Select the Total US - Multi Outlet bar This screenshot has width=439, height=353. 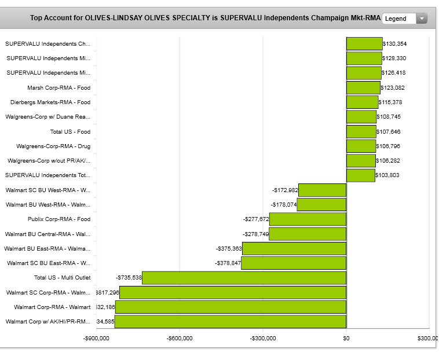click(x=244, y=278)
